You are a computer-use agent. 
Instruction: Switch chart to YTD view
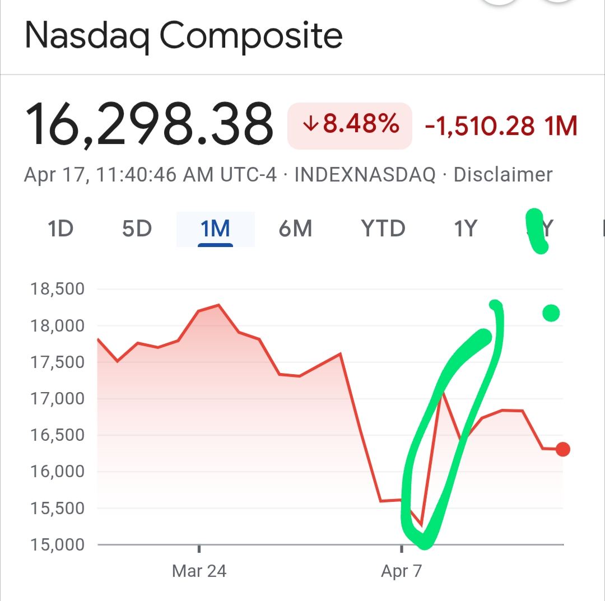(383, 229)
